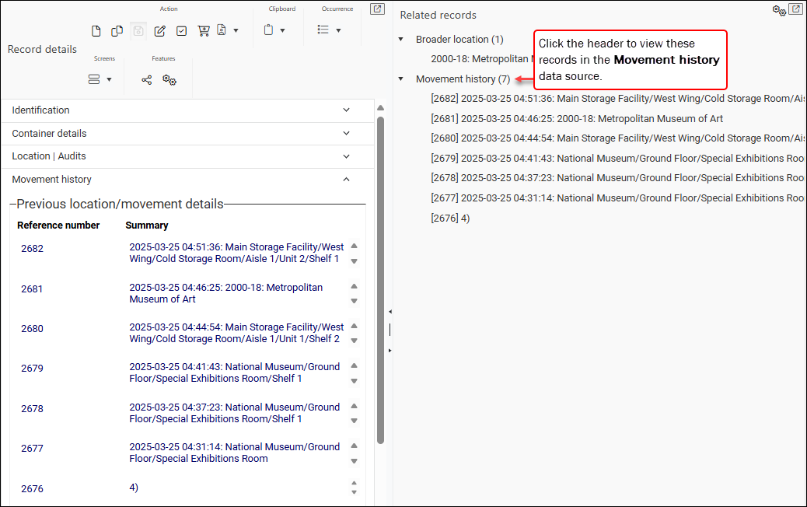Move row 2678 up with arrow
The width and height of the screenshot is (807, 507).
pyautogui.click(x=354, y=406)
